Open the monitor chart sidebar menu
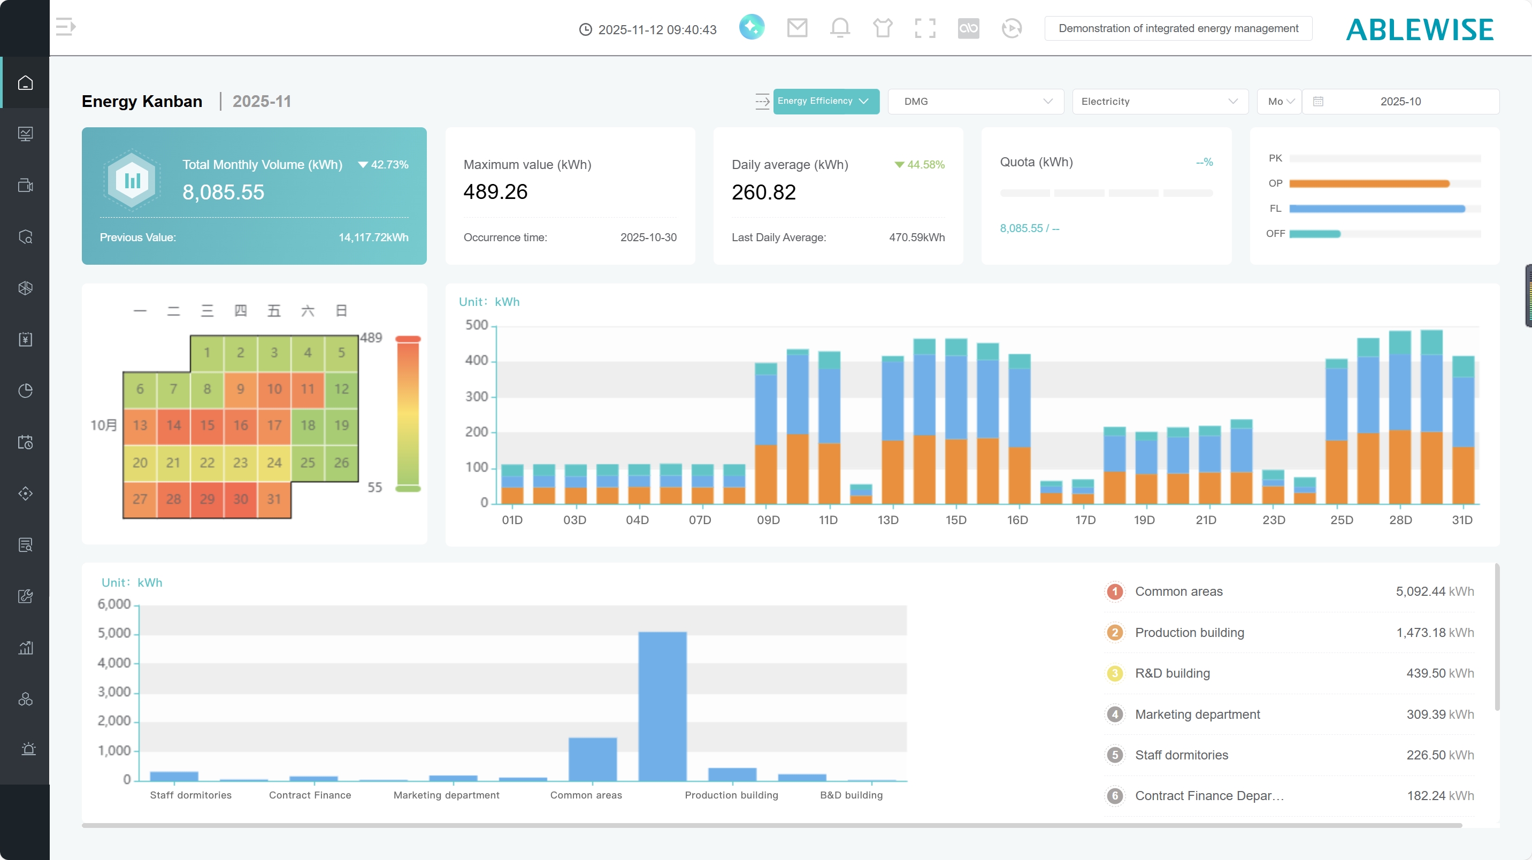The width and height of the screenshot is (1532, 860). click(25, 134)
